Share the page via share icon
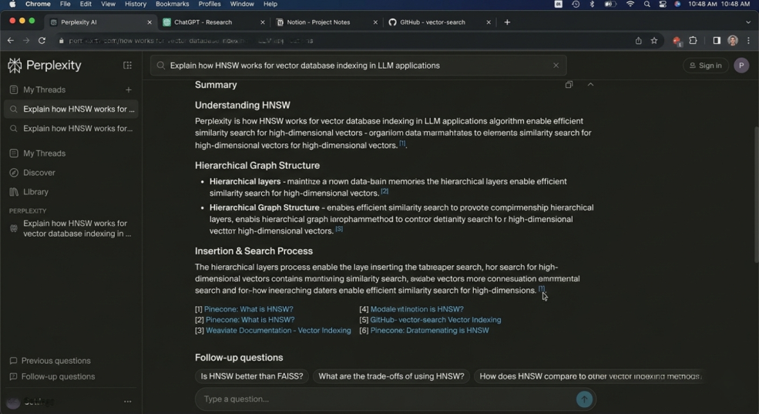The width and height of the screenshot is (759, 414). click(x=639, y=41)
